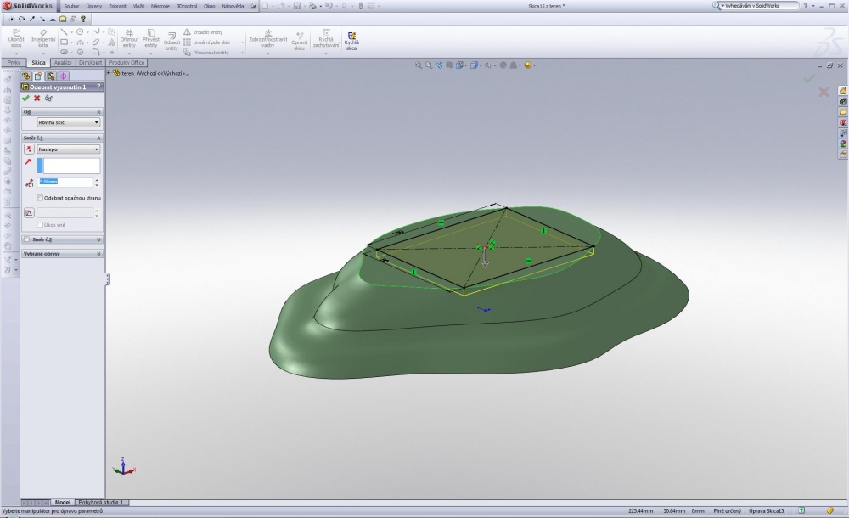Click the direction of extrusion selection box
The width and height of the screenshot is (849, 518).
click(x=69, y=166)
